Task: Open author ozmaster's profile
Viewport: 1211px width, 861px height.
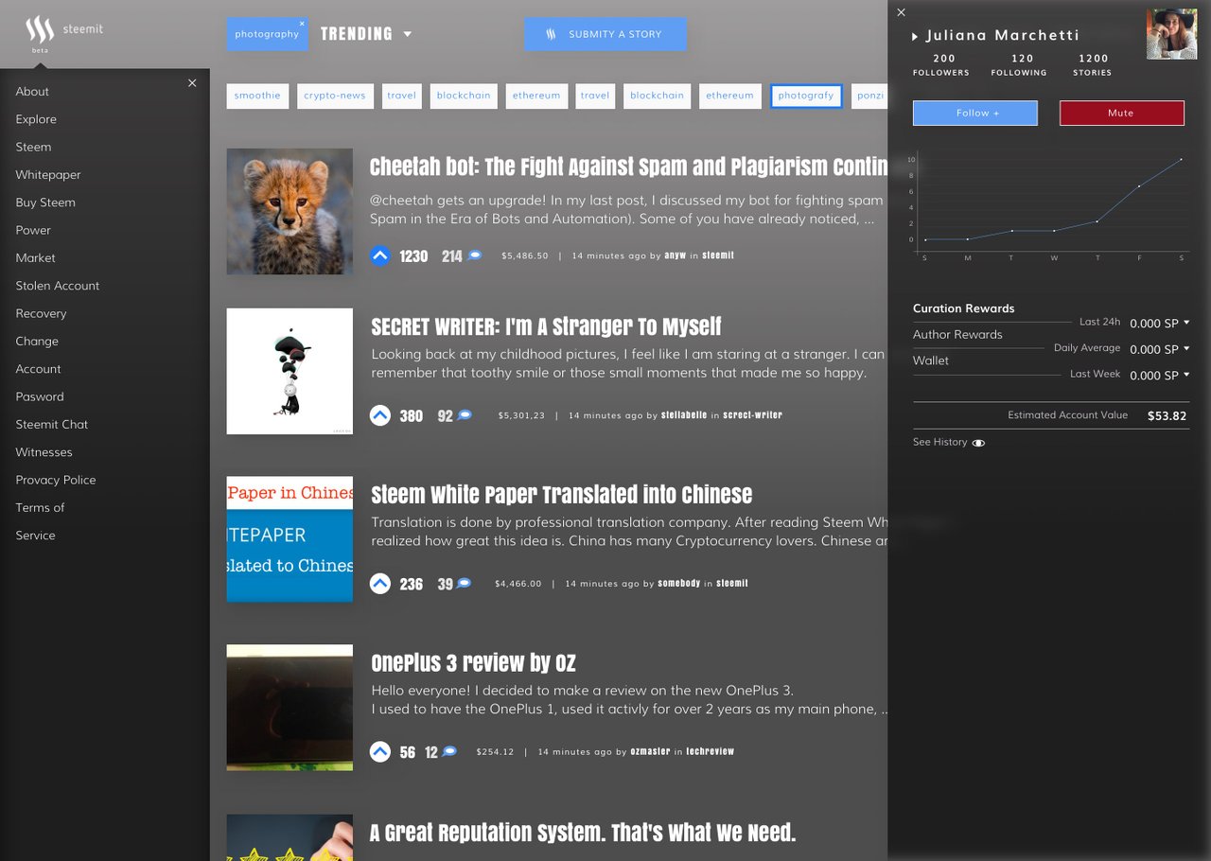Action: (x=650, y=752)
